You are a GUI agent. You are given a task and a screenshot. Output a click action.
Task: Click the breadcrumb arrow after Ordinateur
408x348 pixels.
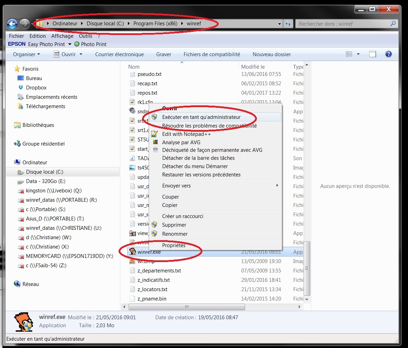(x=82, y=24)
